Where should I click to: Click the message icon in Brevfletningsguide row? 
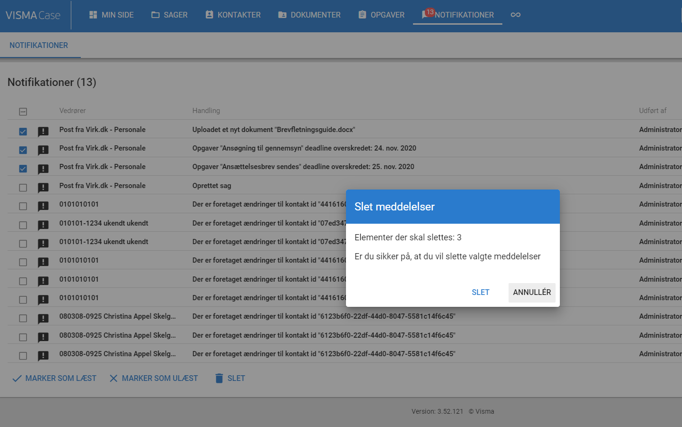[43, 132]
